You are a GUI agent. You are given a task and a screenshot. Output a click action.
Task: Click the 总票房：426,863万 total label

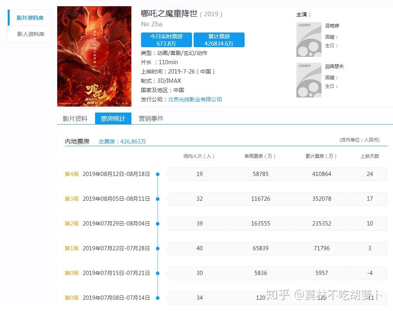point(122,142)
